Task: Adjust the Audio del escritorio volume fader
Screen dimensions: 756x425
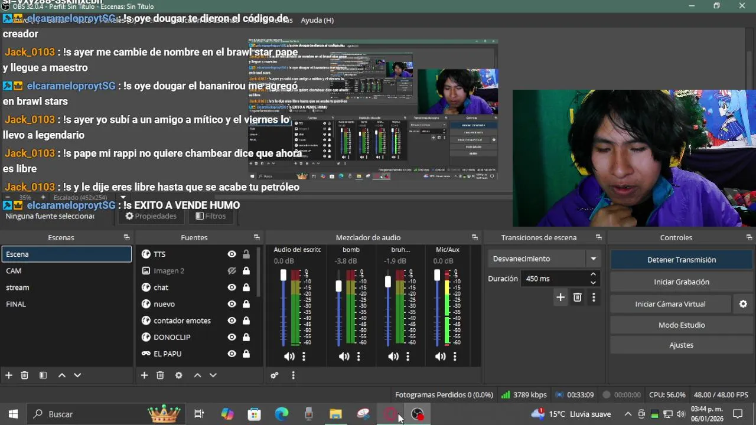Action: click(x=283, y=274)
